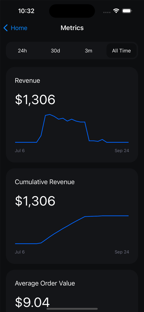The image size is (144, 312).
Task: Switch to the 3m range
Action: coord(89,51)
